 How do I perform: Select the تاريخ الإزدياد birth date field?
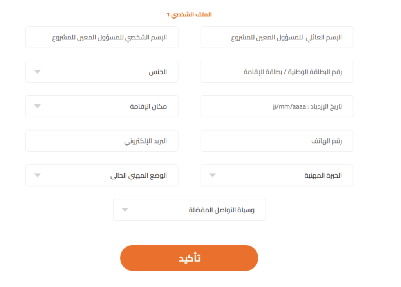coord(276,106)
